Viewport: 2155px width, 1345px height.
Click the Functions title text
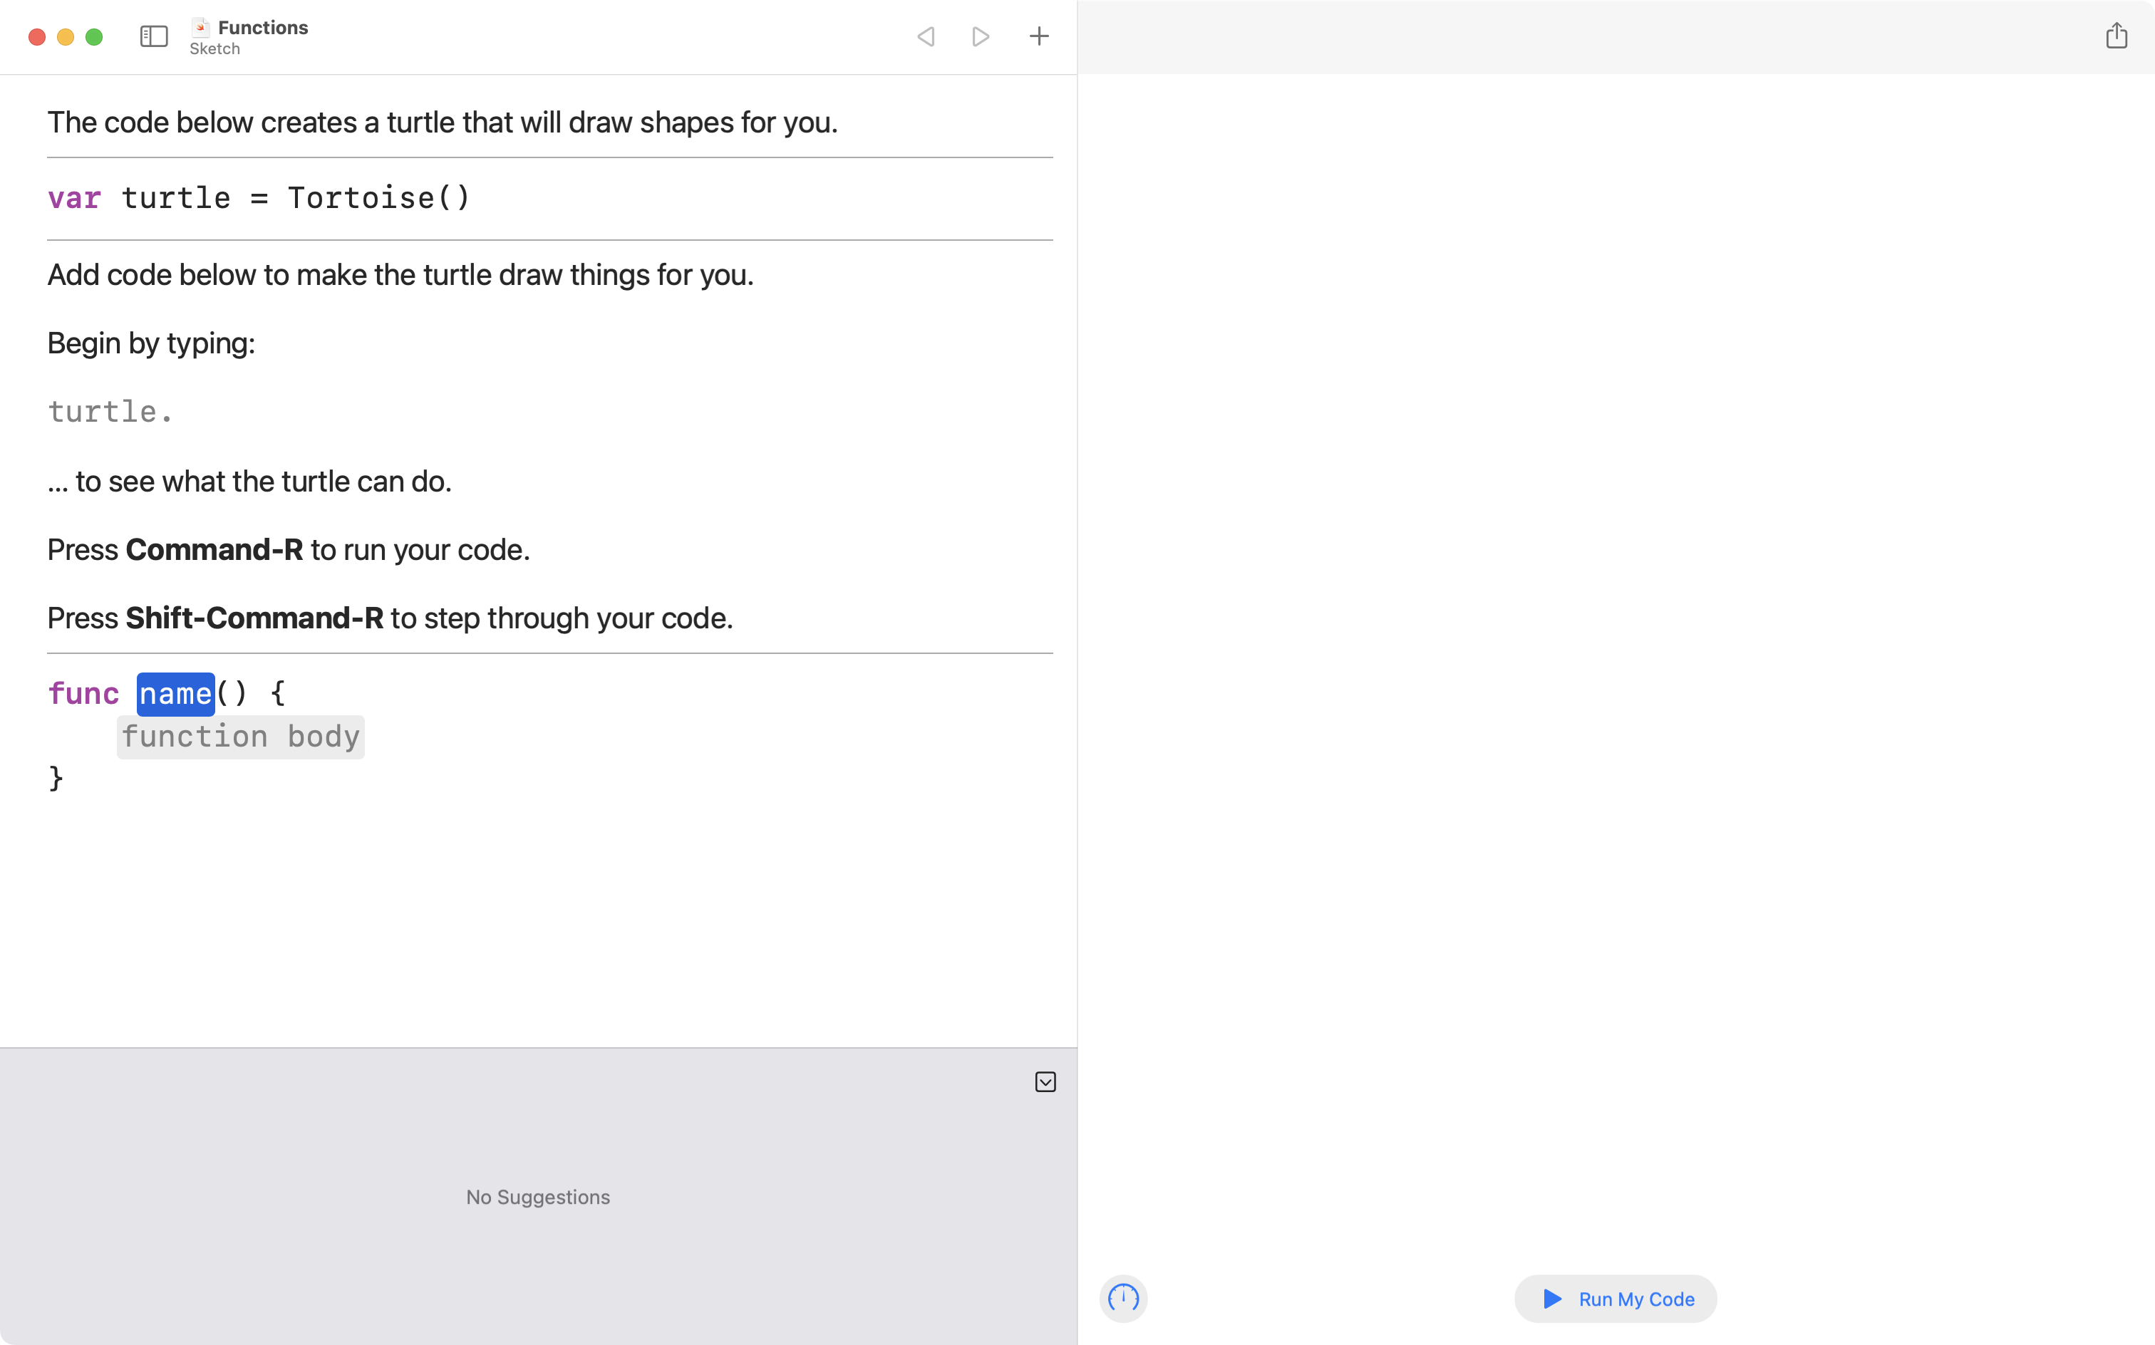[264, 26]
